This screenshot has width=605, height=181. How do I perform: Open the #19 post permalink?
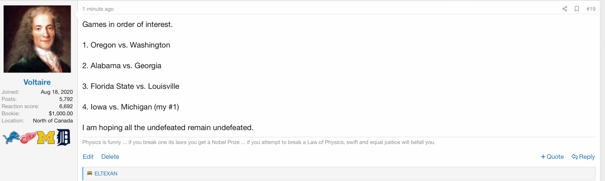(x=591, y=9)
